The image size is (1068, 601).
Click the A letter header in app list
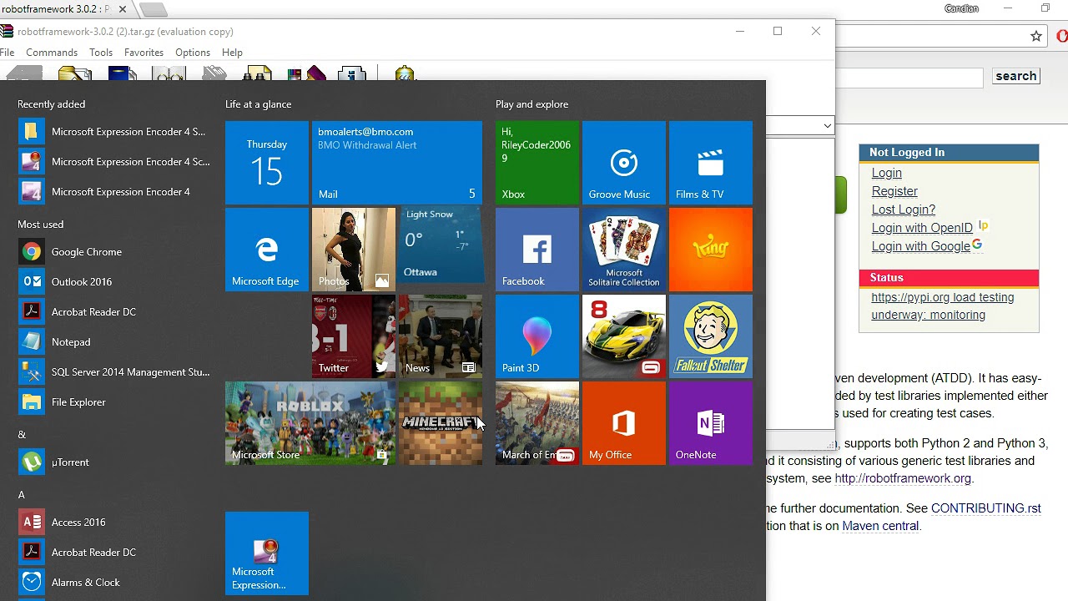[x=22, y=495]
